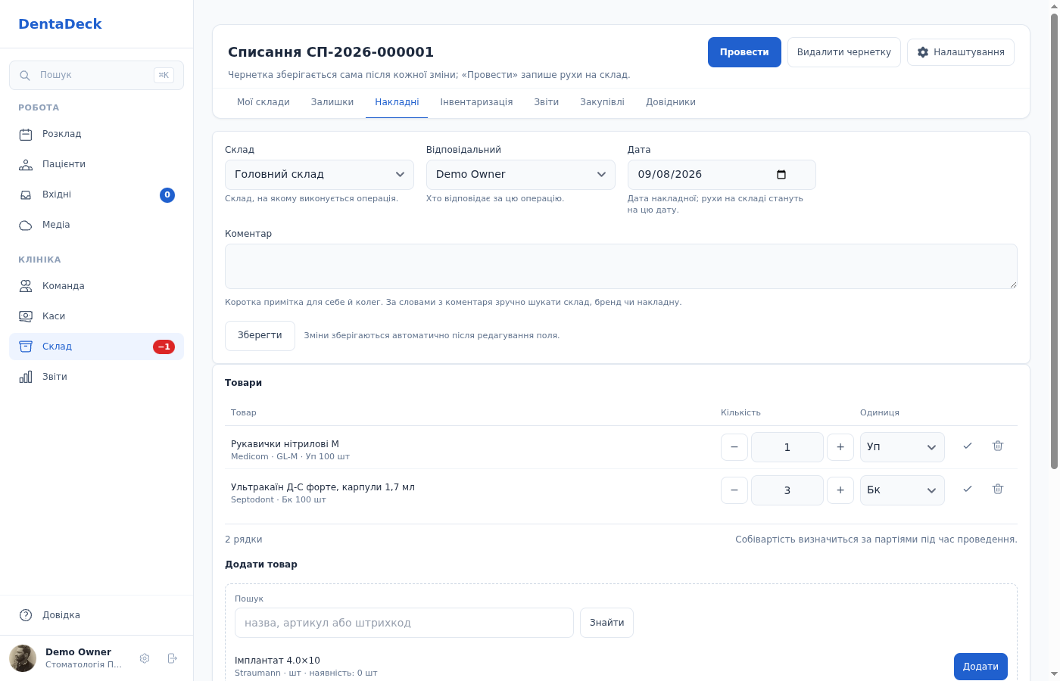Focus the Коментар text area
Viewport: 1060px width, 681px height.
[x=621, y=266]
